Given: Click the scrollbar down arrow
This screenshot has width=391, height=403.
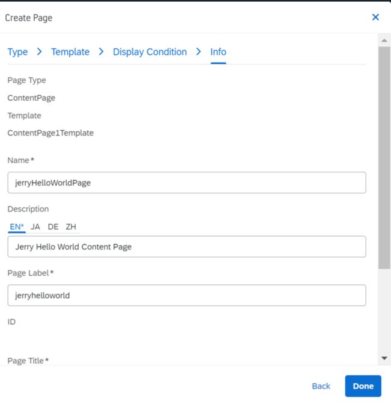Looking at the screenshot, I should point(384,358).
